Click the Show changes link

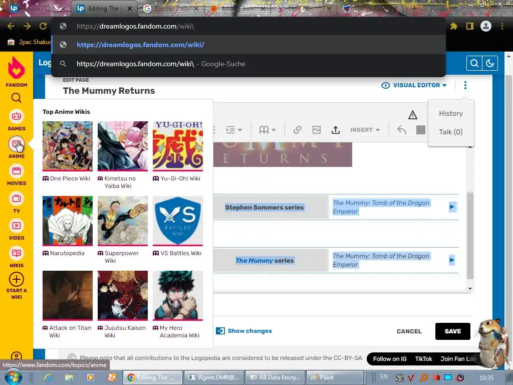(250, 331)
